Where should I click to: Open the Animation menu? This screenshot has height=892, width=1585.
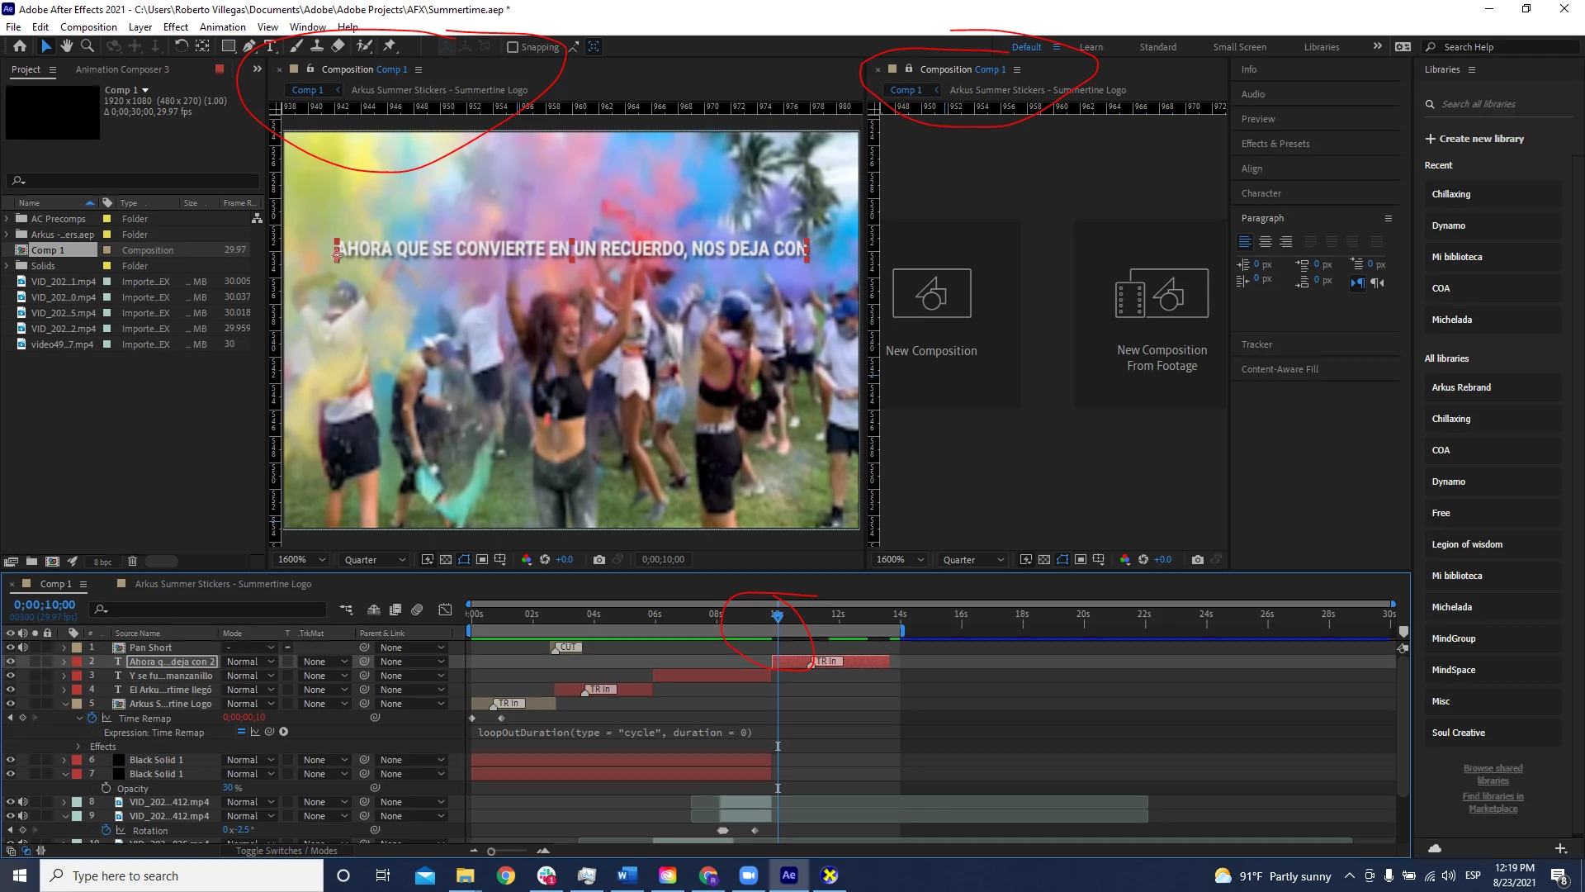click(222, 26)
